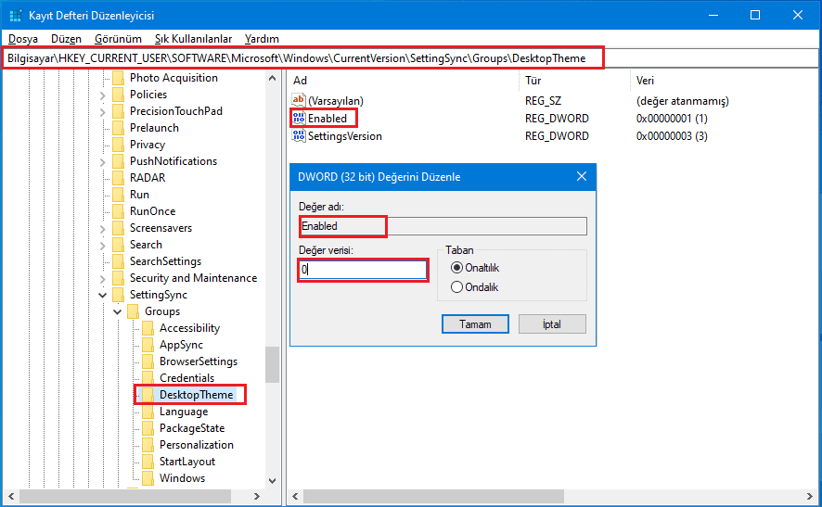Expand the PushNotifications tree node
822x507 pixels.
tap(103, 162)
